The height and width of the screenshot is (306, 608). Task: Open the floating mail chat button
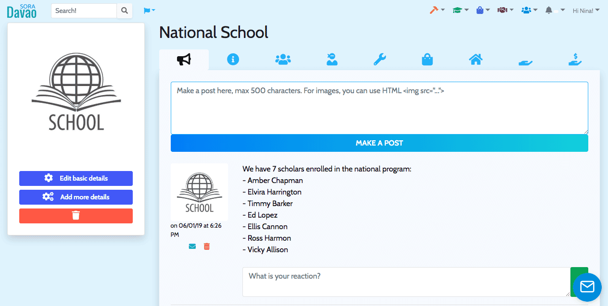tap(587, 287)
